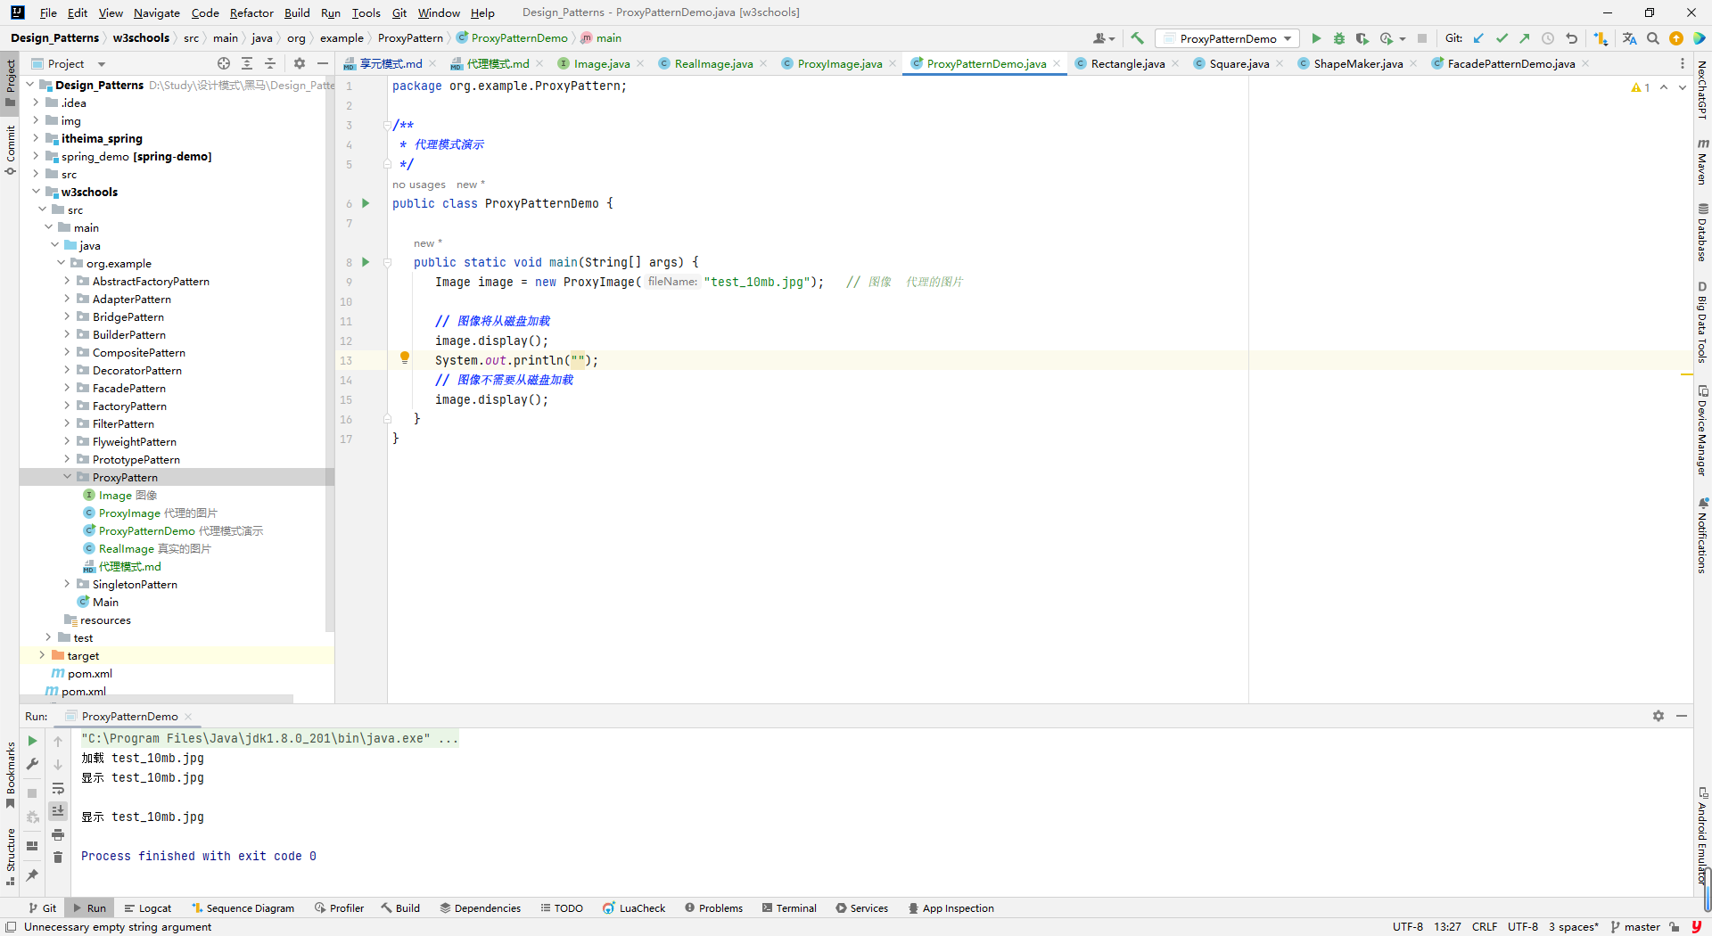Viewport: 1712px width, 936px height.
Task: Open the translation plugin icon
Action: (1630, 38)
